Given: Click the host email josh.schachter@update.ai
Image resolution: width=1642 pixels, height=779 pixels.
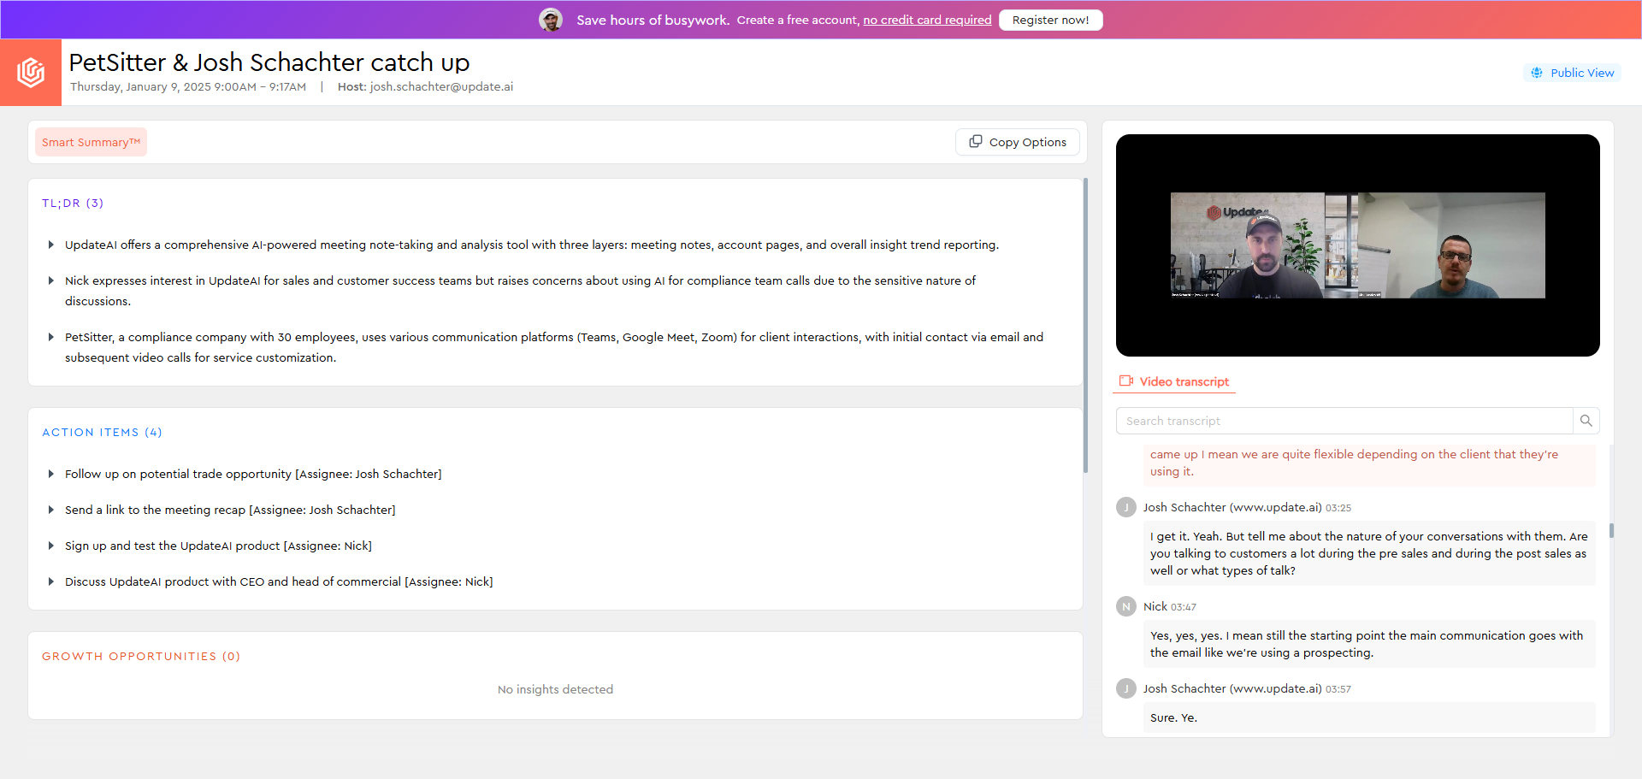Looking at the screenshot, I should (x=441, y=87).
